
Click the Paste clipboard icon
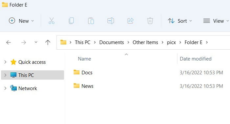(x=91, y=21)
